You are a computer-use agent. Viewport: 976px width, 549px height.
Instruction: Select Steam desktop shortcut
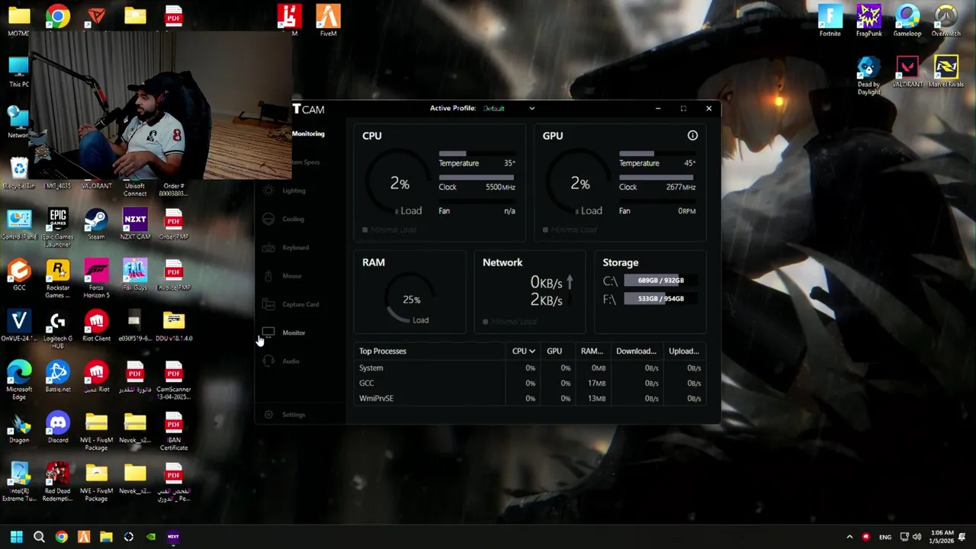[96, 224]
